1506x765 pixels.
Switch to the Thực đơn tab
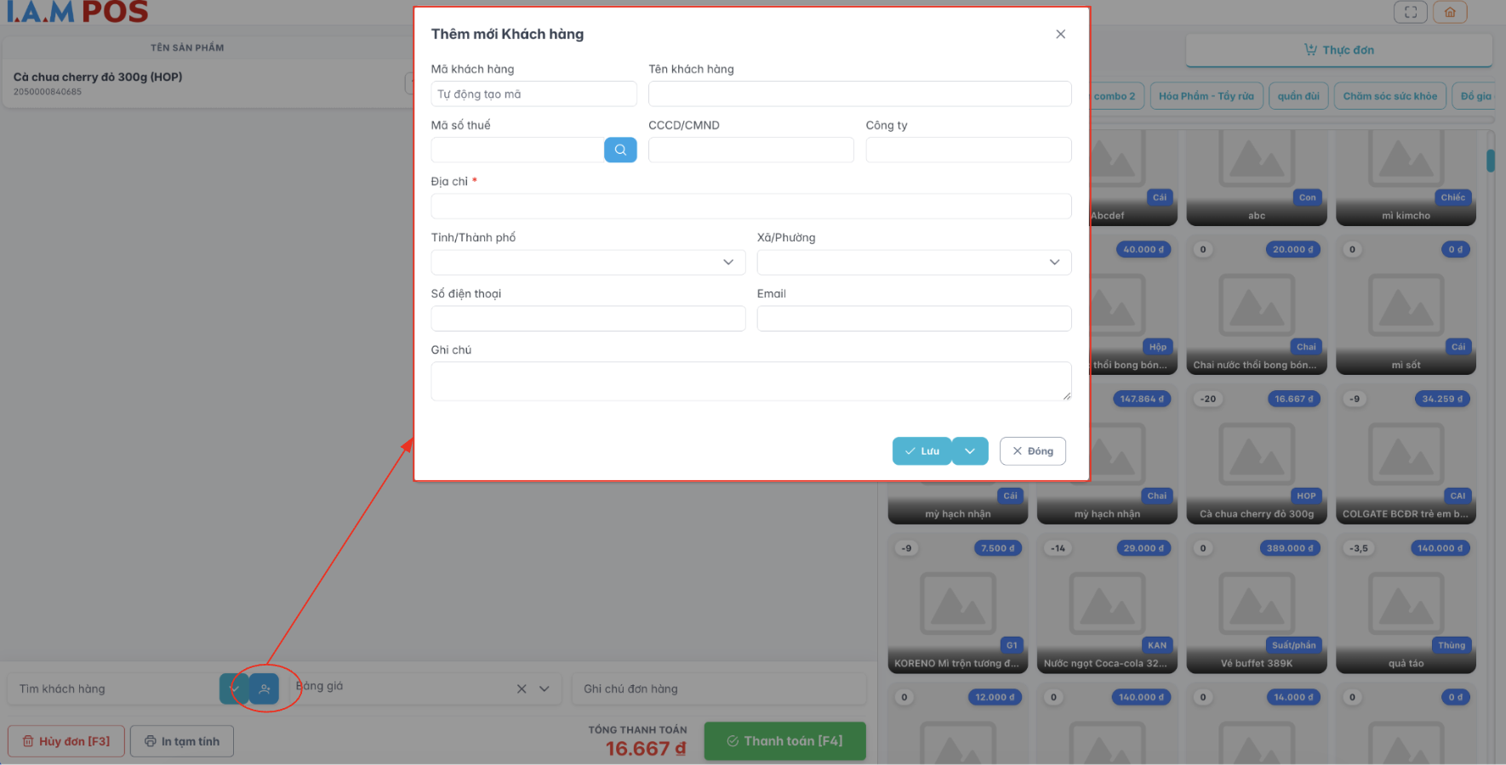point(1338,50)
